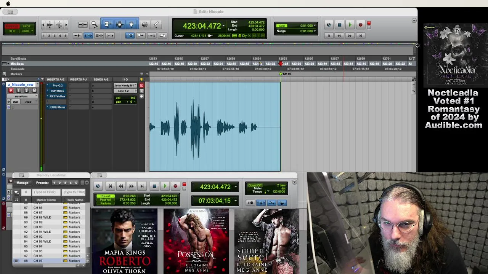
Task: Select Memory Locations preset 2
Action: tap(59, 183)
